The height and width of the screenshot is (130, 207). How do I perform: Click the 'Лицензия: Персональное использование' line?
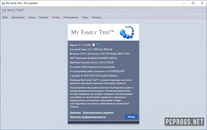point(92,67)
